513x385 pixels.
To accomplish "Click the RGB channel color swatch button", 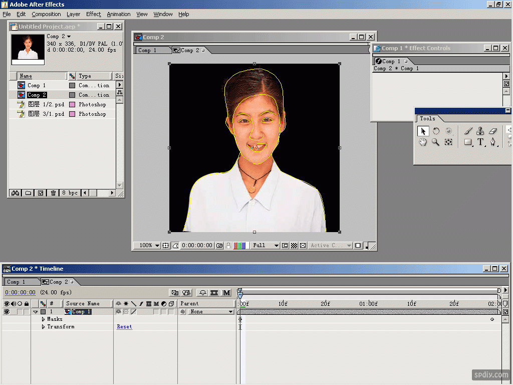I will (x=240, y=246).
